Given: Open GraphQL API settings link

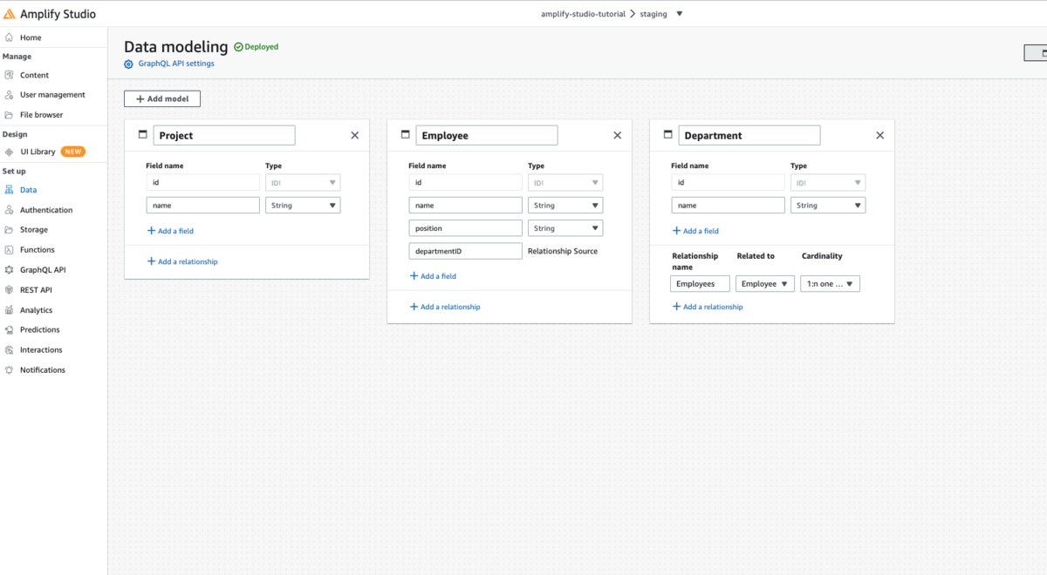Looking at the screenshot, I should (176, 64).
